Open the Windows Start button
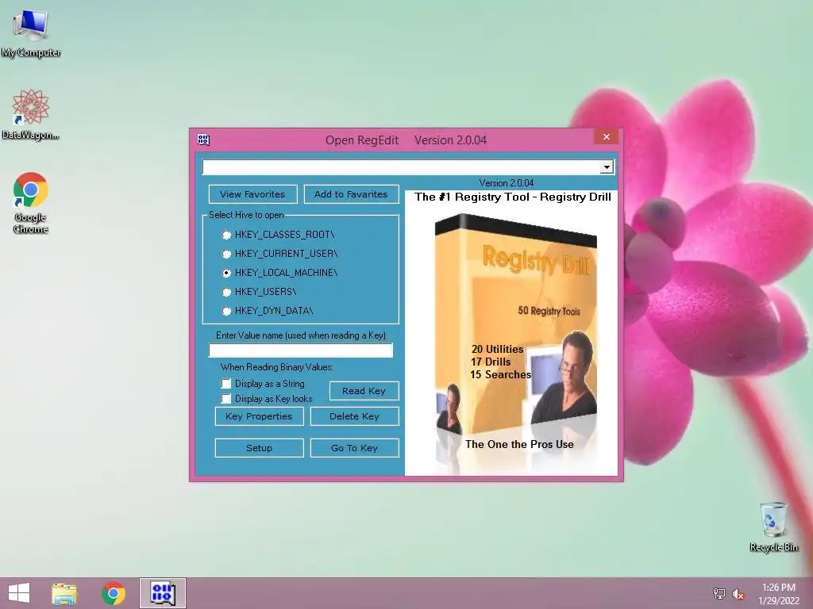Image resolution: width=813 pixels, height=609 pixels. pyautogui.click(x=19, y=593)
